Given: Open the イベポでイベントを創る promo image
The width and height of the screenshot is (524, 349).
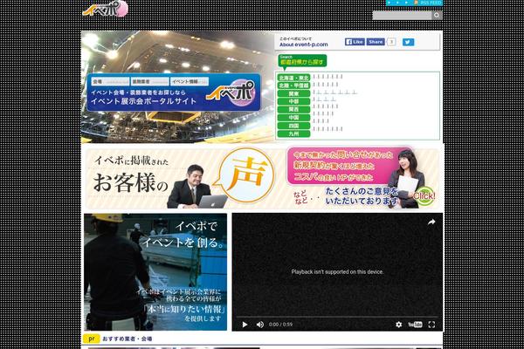Looking at the screenshot, I should pyautogui.click(x=155, y=272).
